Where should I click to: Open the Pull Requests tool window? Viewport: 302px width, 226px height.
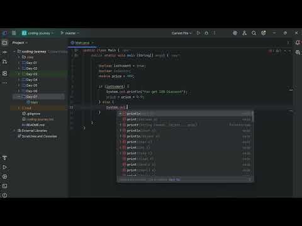pyautogui.click(x=4, y=62)
